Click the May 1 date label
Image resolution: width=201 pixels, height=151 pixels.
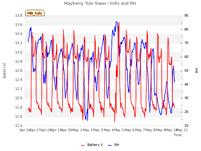(77, 130)
